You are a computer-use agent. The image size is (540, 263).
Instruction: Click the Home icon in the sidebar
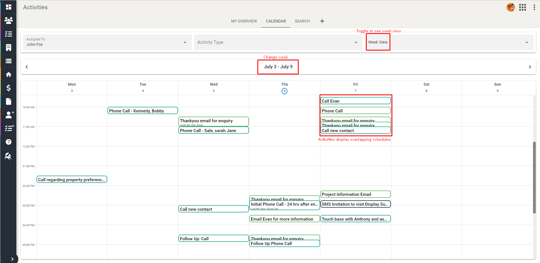[x=8, y=74]
